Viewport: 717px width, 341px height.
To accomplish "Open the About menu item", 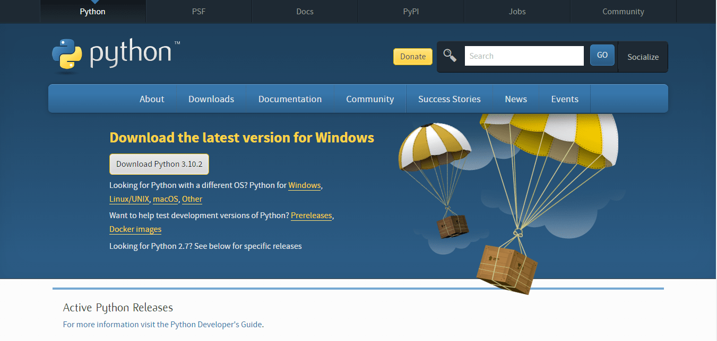I will pyautogui.click(x=152, y=99).
